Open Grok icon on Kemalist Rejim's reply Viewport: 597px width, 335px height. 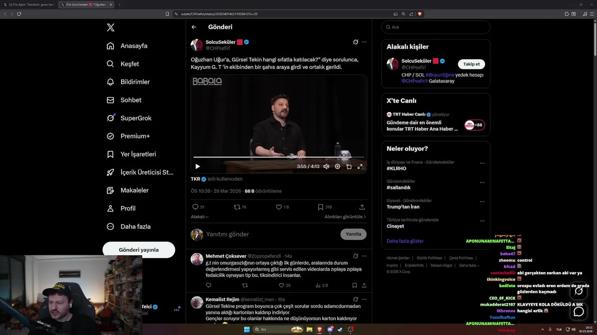click(x=355, y=299)
